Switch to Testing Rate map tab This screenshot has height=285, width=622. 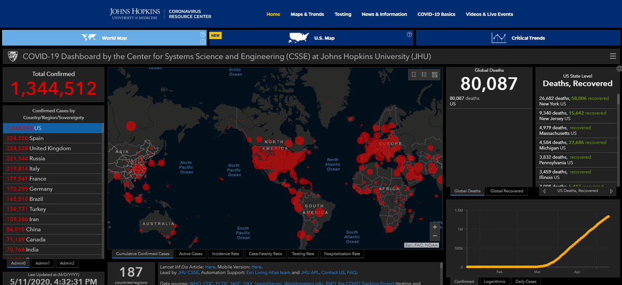click(302, 254)
